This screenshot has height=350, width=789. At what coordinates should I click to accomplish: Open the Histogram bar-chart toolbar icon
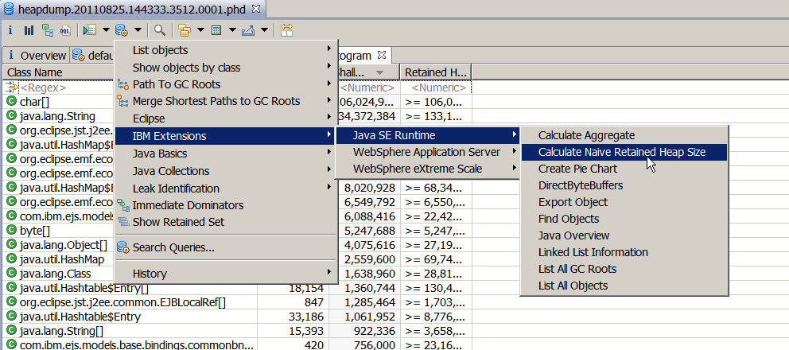pos(29,30)
